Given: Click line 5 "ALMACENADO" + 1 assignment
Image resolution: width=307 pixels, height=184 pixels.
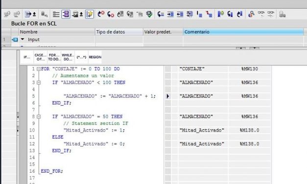Looking at the screenshot, I should click(x=110, y=96).
